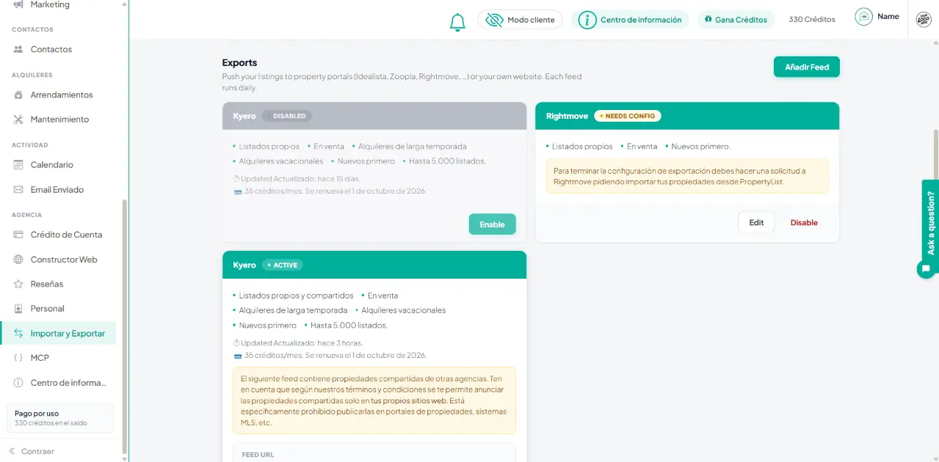Click the Importar y Exportar arrows icon
Image resolution: width=939 pixels, height=462 pixels.
(18, 333)
